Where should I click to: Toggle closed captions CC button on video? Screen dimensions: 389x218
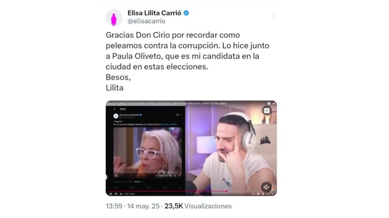267,111
